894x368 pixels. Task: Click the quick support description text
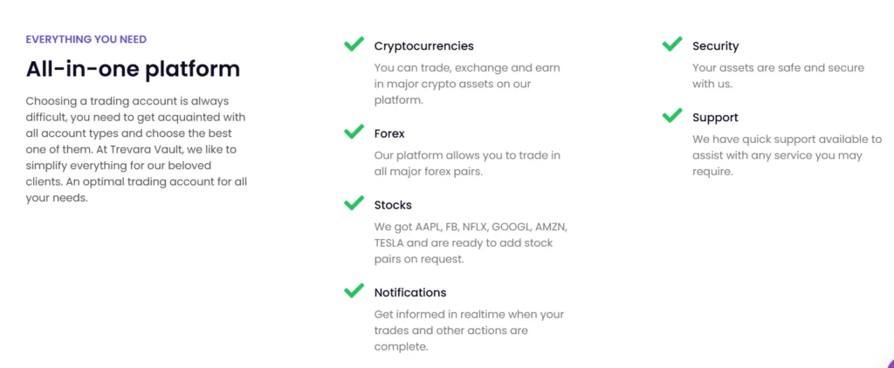(787, 155)
